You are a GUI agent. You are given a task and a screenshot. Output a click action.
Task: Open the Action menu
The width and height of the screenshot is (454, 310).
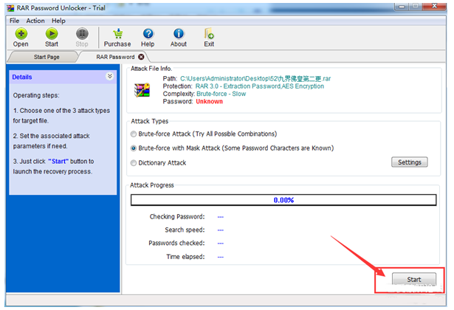[35, 21]
